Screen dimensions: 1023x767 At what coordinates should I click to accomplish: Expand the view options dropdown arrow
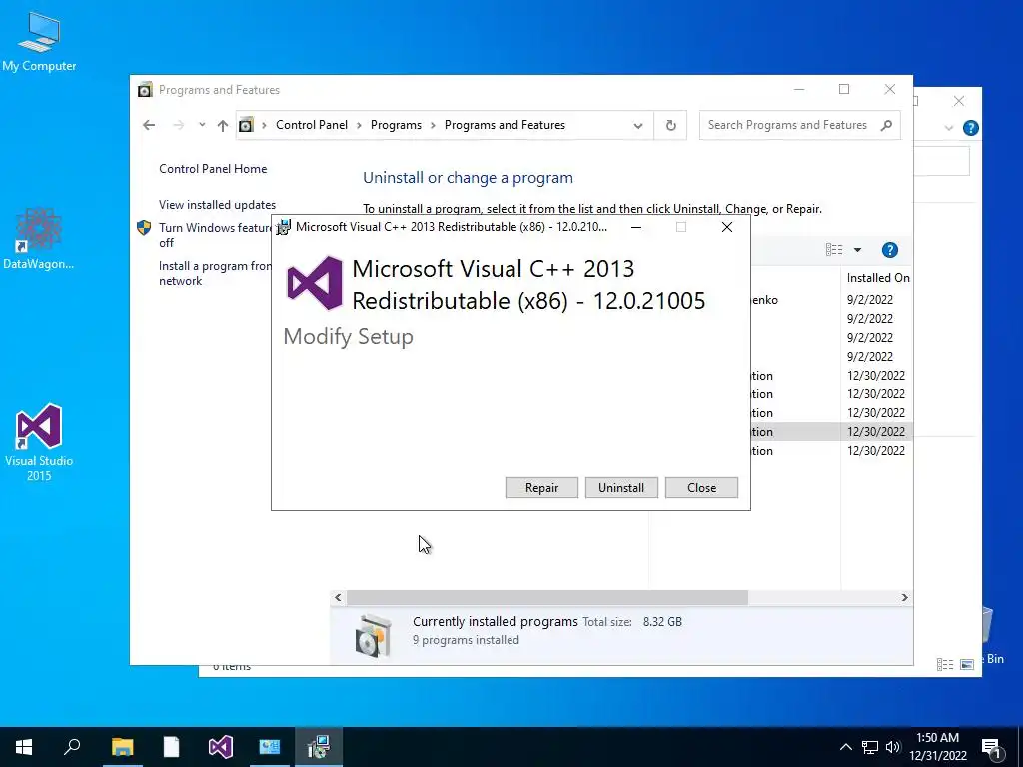click(x=857, y=249)
